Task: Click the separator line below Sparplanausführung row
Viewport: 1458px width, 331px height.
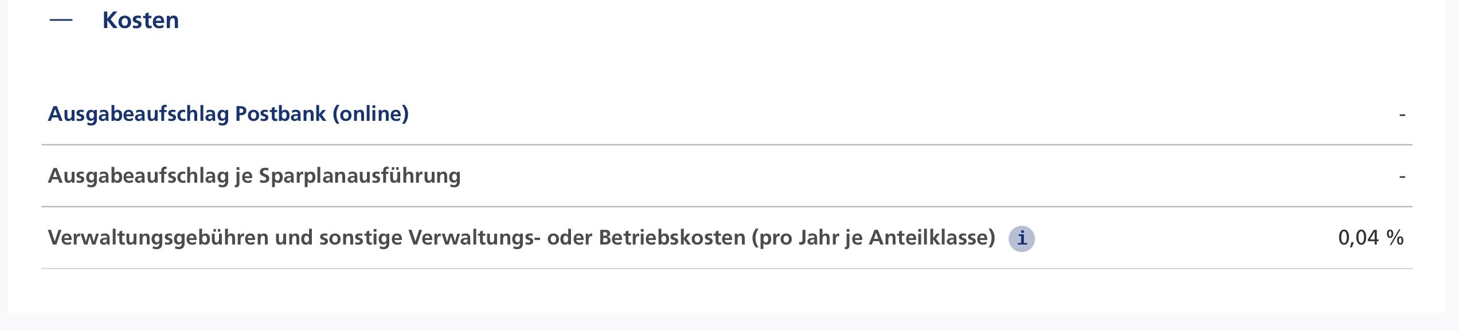Action: [x=726, y=207]
